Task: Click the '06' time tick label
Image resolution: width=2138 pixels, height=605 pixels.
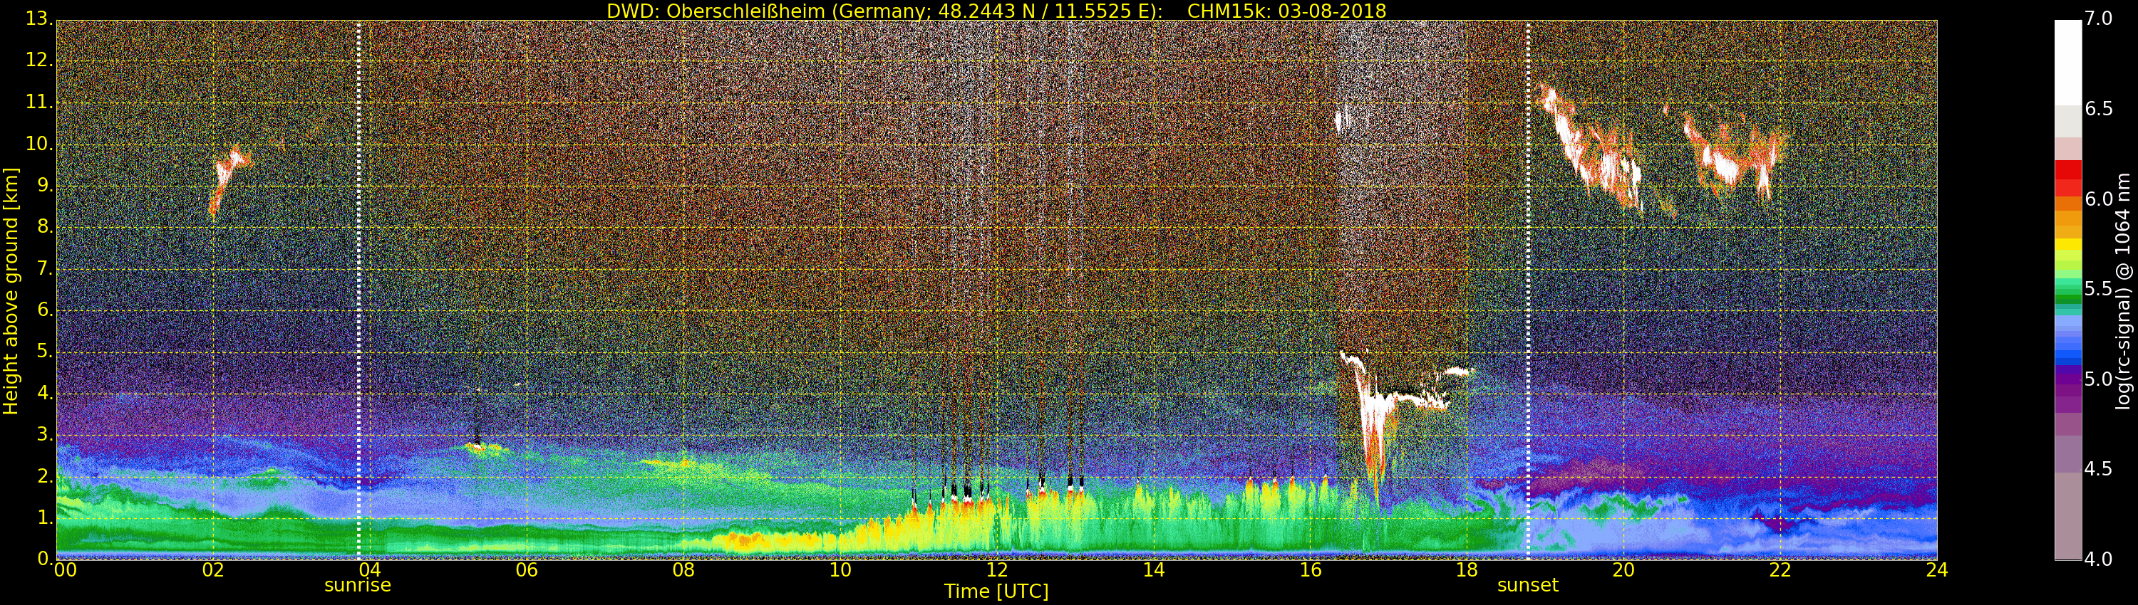Action: tap(527, 570)
